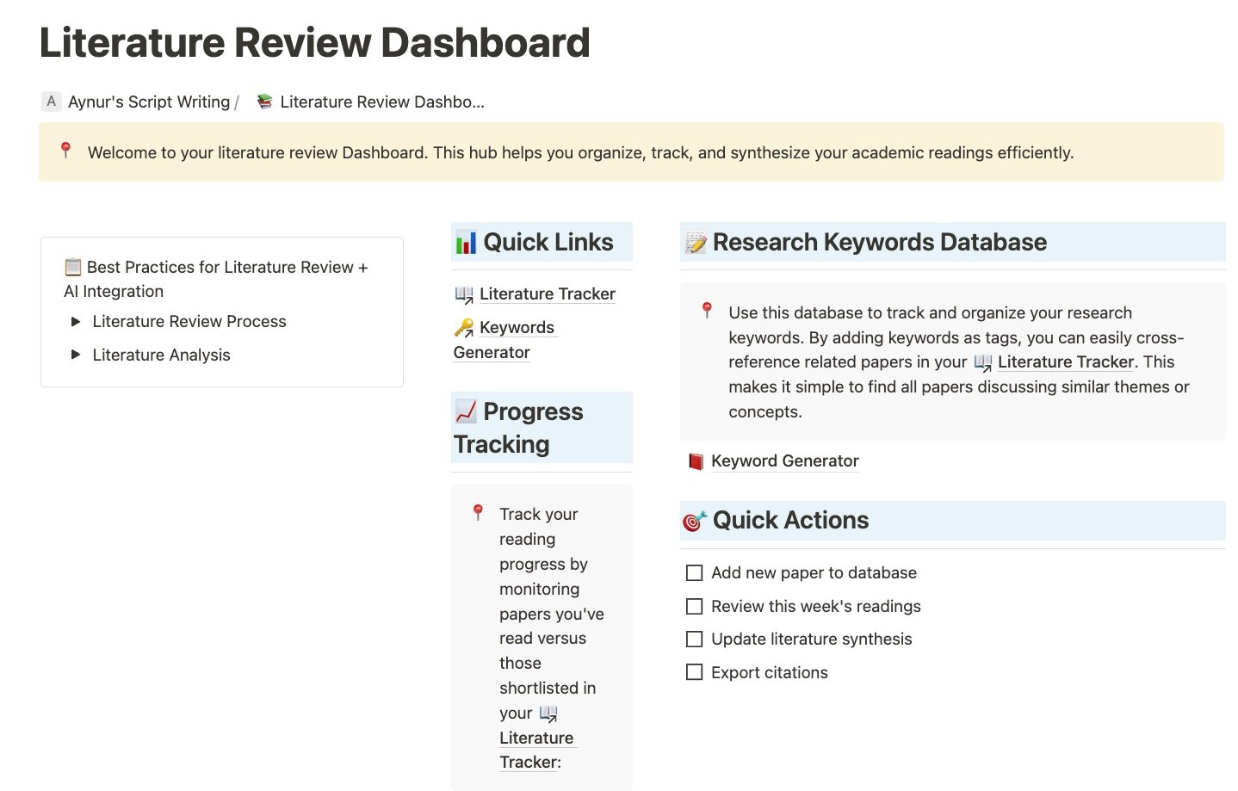Click the red book icon beside Keyword Generator
Viewport: 1238px width, 791px height.
point(696,461)
